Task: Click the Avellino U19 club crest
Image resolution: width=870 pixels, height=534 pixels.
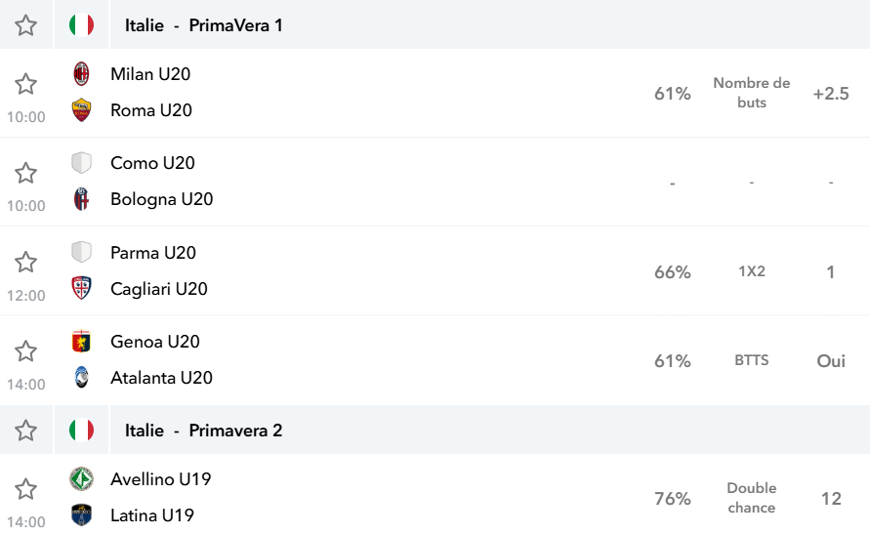Action: click(82, 479)
